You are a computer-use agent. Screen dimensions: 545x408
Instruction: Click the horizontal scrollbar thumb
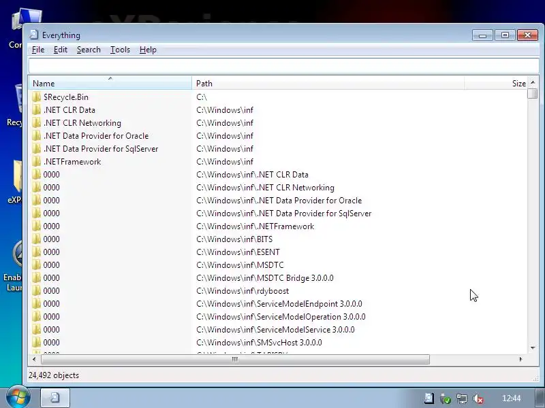pos(235,359)
